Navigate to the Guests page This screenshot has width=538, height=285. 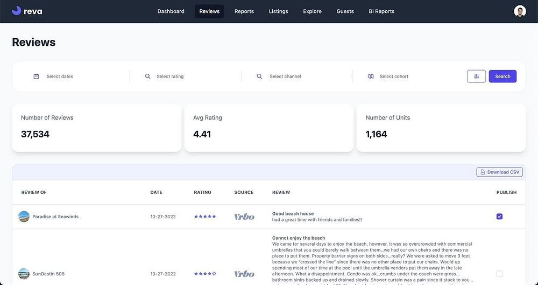tap(345, 11)
